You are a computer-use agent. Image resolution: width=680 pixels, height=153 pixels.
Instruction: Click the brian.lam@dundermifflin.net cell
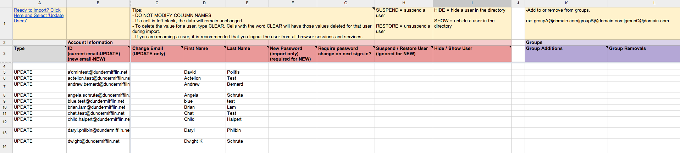pyautogui.click(x=98, y=107)
